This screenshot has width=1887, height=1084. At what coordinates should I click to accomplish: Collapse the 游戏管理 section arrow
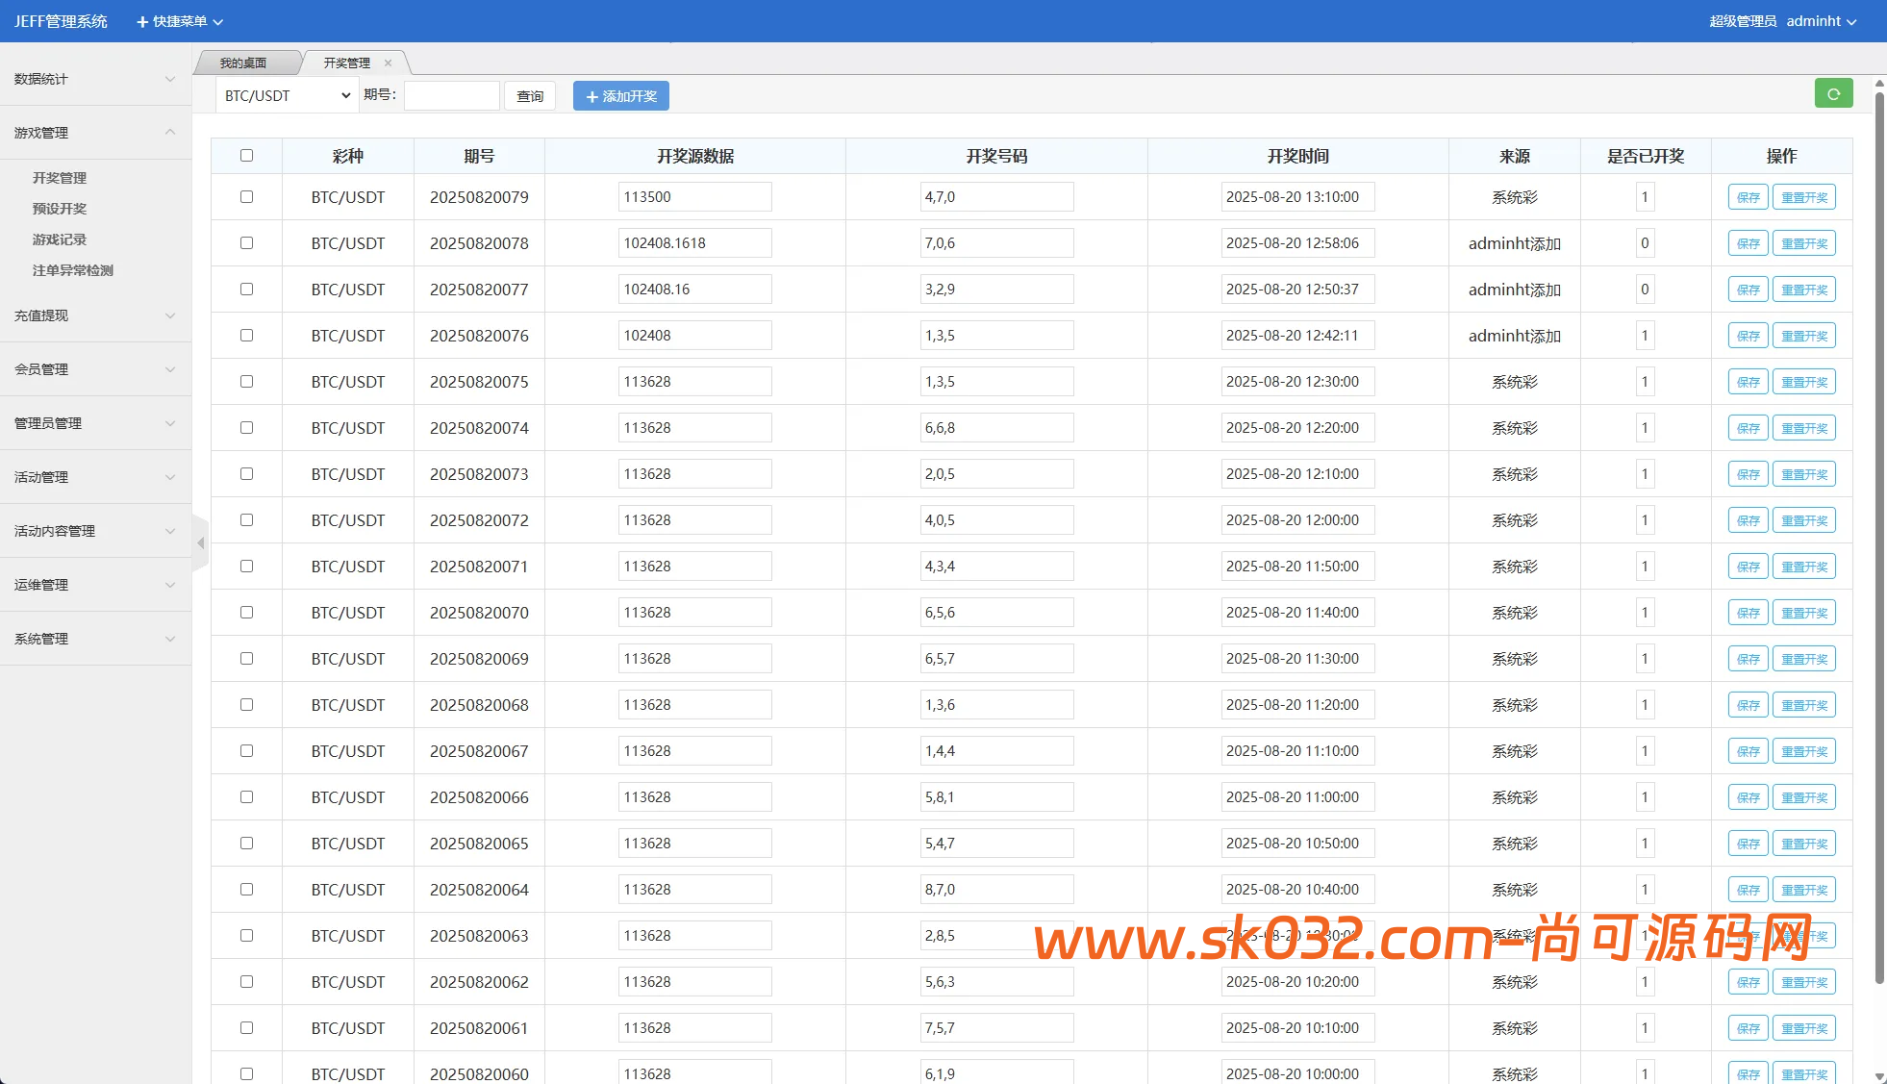pyautogui.click(x=170, y=133)
